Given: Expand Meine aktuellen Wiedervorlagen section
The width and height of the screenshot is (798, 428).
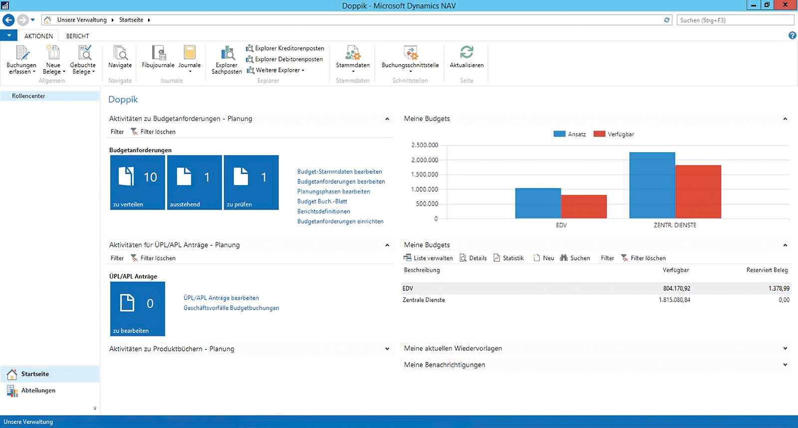Looking at the screenshot, I should 785,349.
